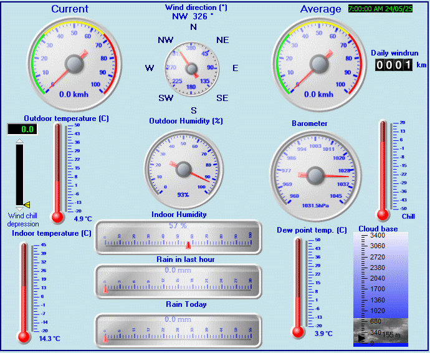Click the Indoor temperature (C) label
Screen dimensions: 430x353
pyautogui.click(x=52, y=233)
